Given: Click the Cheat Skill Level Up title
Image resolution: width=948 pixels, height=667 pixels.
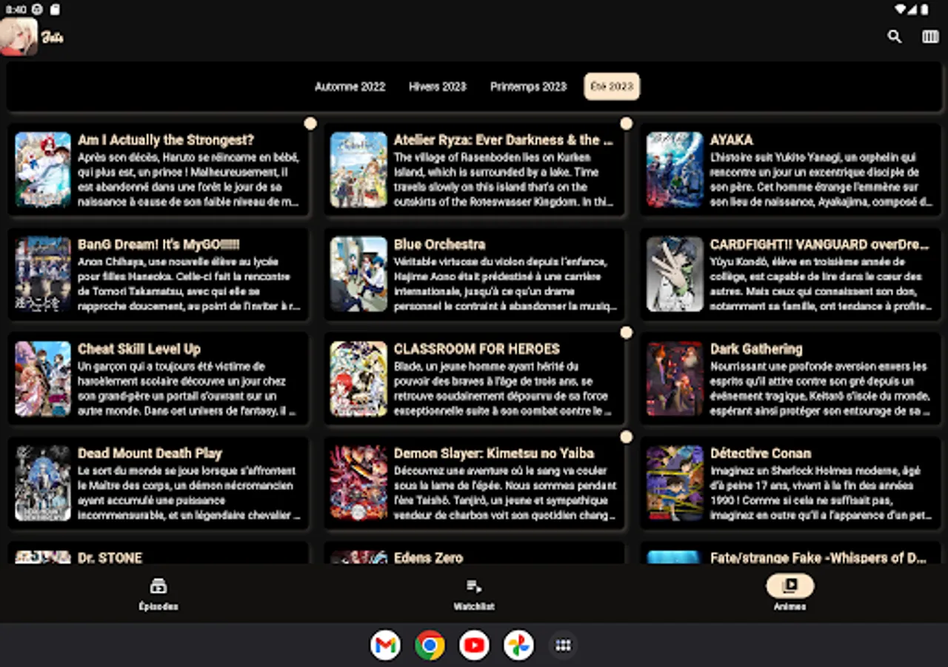Looking at the screenshot, I should tap(139, 349).
